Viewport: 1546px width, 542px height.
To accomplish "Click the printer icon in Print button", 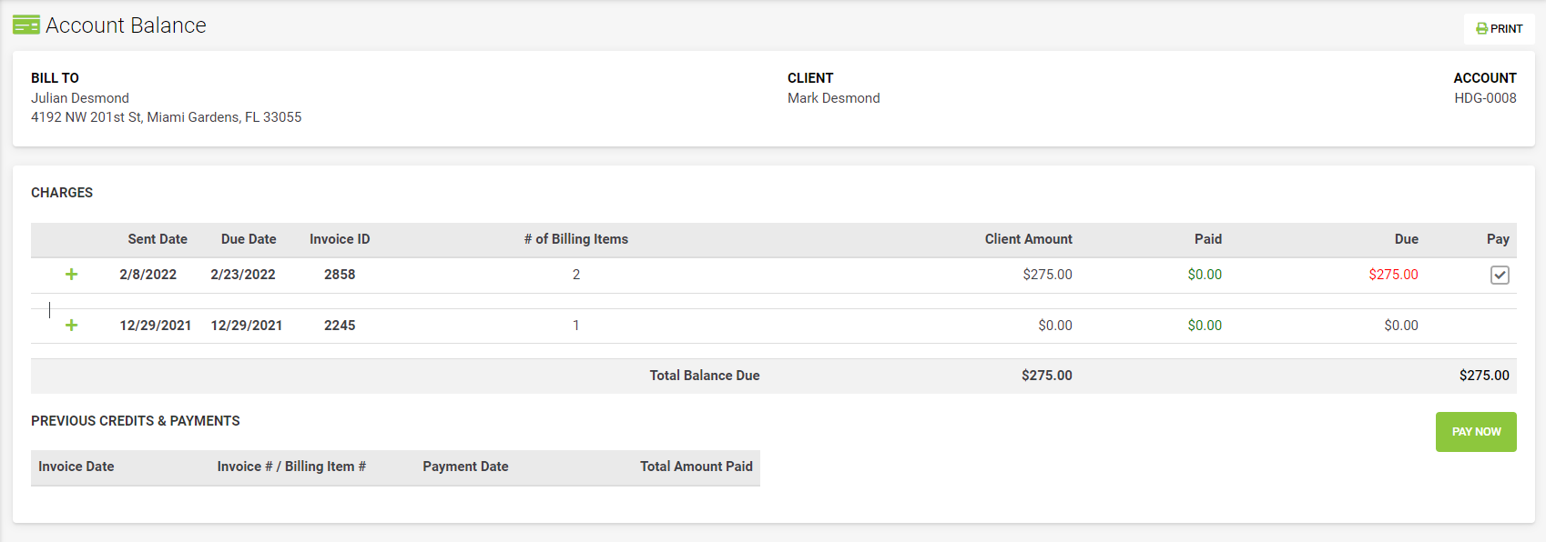I will [x=1482, y=29].
